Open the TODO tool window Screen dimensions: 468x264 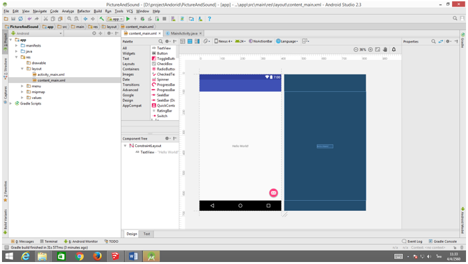pos(111,241)
